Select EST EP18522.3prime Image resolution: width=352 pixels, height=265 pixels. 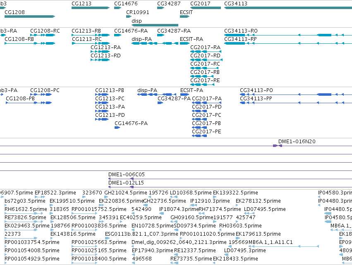coord(55,193)
